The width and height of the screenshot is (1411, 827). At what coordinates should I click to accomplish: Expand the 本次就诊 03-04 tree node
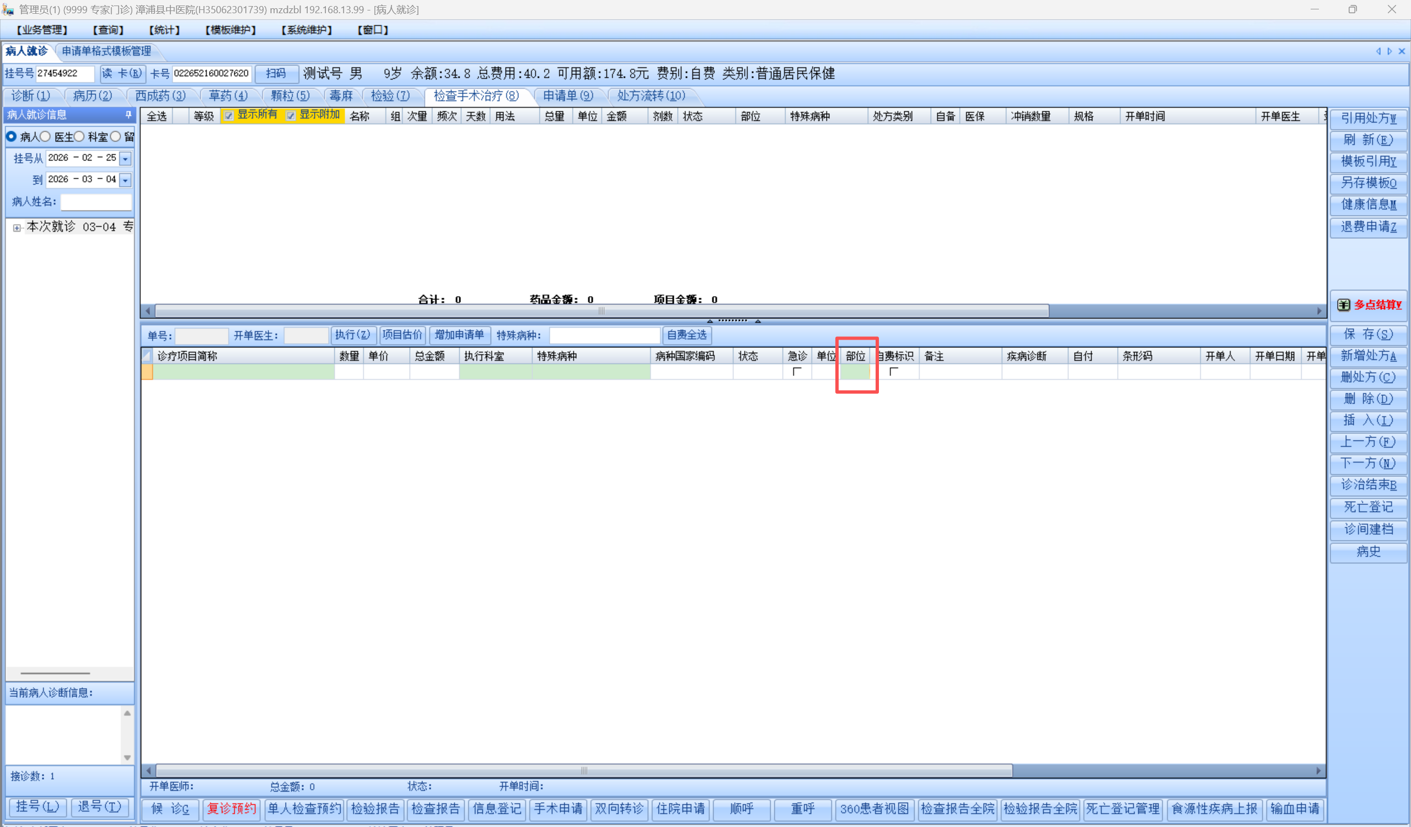coord(17,228)
